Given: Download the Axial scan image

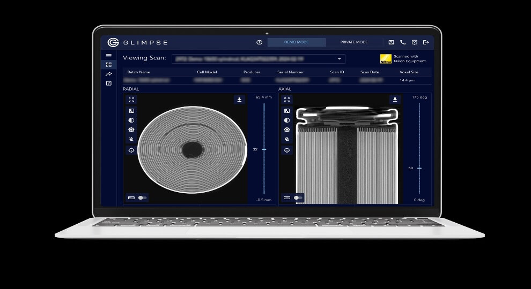Looking at the screenshot, I should [x=395, y=100].
